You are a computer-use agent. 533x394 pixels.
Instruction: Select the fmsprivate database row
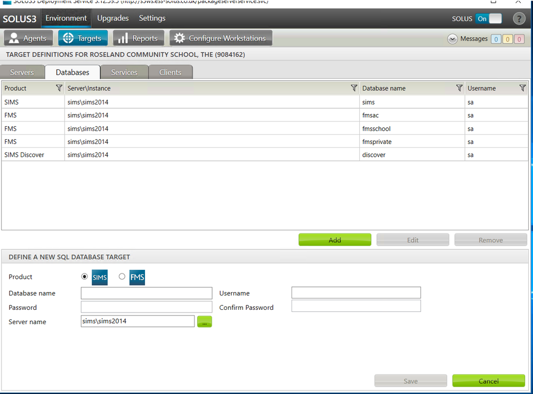tap(264, 141)
